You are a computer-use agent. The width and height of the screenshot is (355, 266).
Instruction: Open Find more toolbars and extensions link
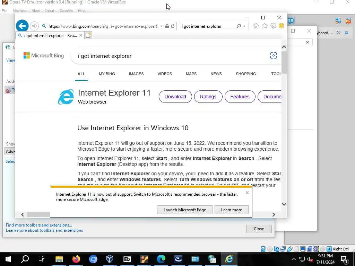click(x=39, y=225)
